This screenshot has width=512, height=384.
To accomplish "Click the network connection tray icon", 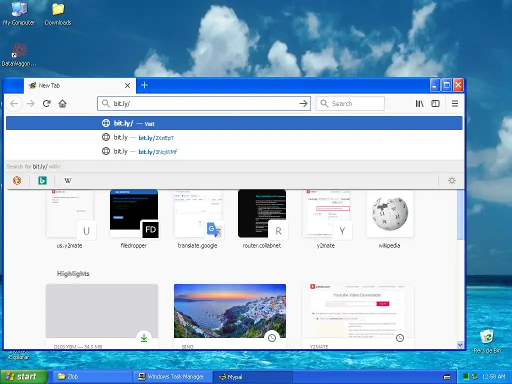I will click(x=475, y=376).
